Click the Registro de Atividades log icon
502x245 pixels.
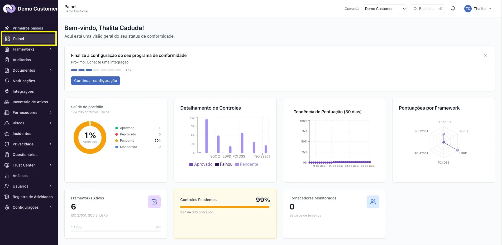coord(7,197)
